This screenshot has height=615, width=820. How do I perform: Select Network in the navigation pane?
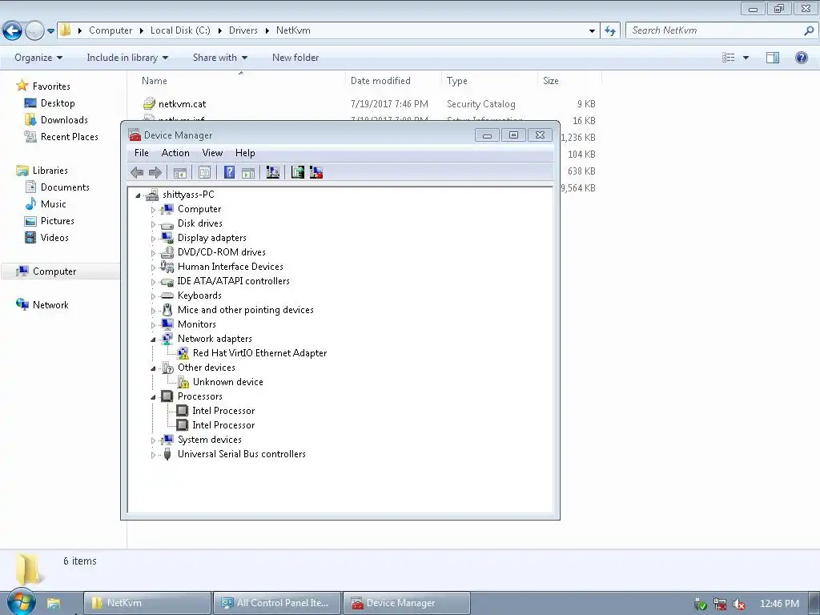[50, 305]
